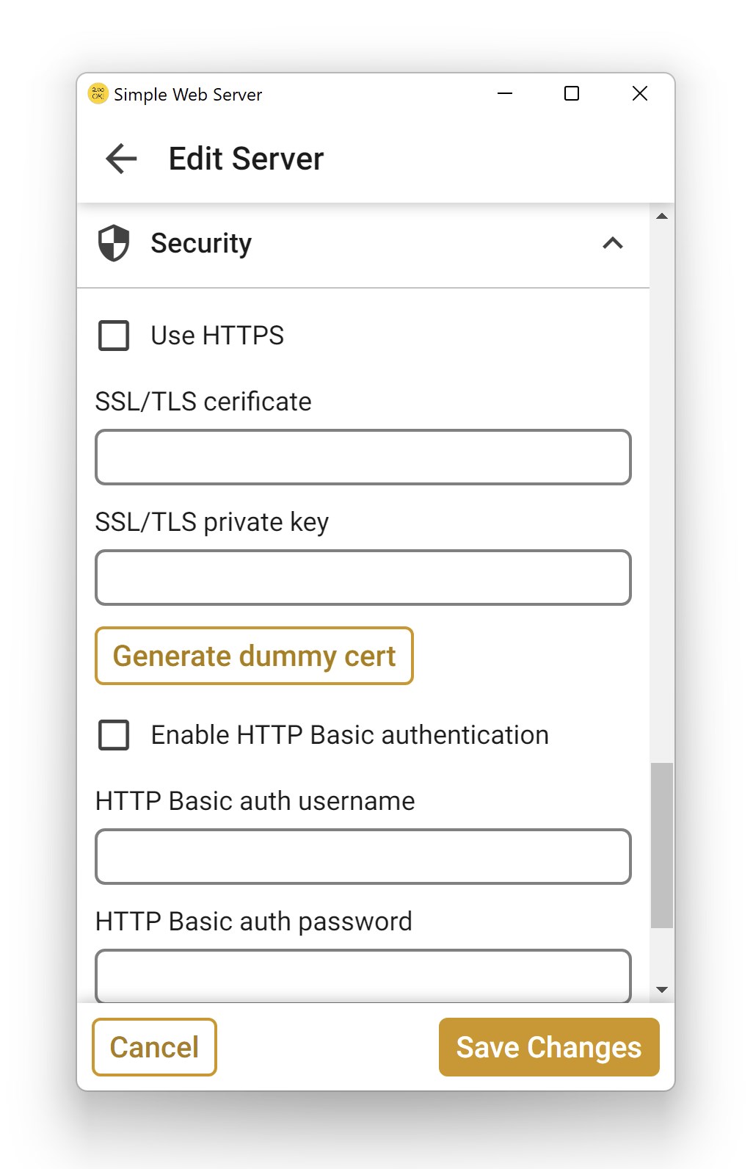This screenshot has height=1169, width=753.
Task: Collapse the Security section chevron
Action: (613, 243)
